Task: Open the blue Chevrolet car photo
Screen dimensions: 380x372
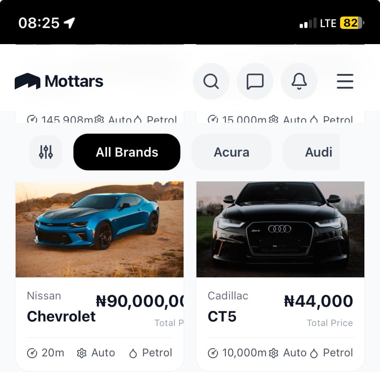Action: coord(100,229)
